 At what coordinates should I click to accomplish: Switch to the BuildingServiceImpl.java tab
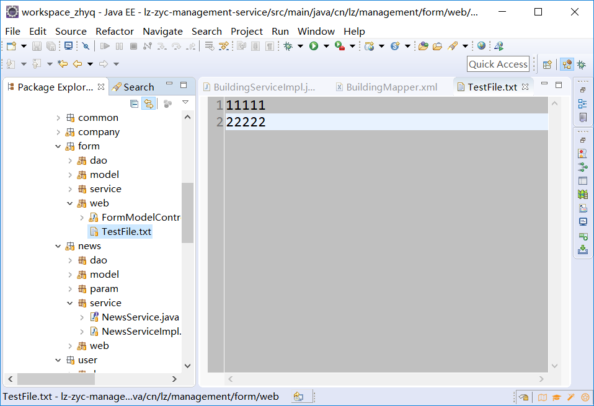260,87
